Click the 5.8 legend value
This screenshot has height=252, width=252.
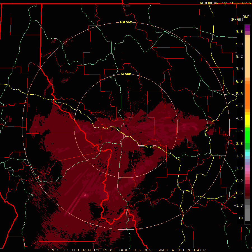[x=239, y=94]
